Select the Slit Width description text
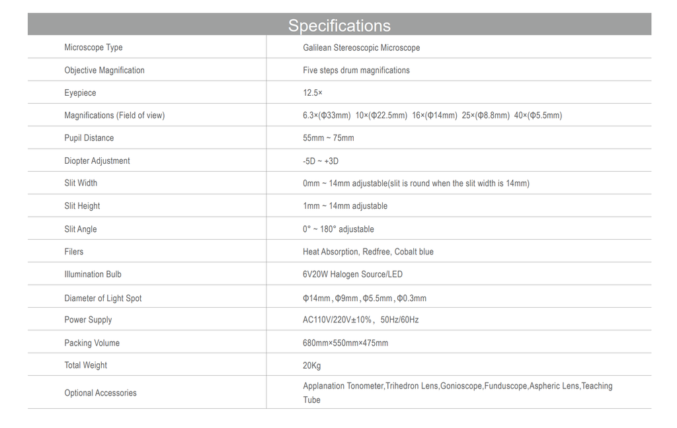 point(416,184)
